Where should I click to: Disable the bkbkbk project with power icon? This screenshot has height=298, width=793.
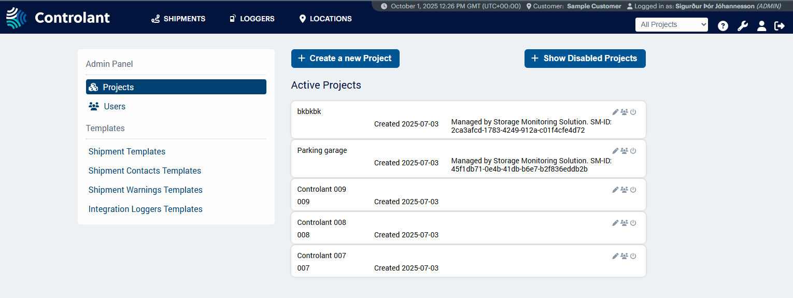click(x=633, y=112)
